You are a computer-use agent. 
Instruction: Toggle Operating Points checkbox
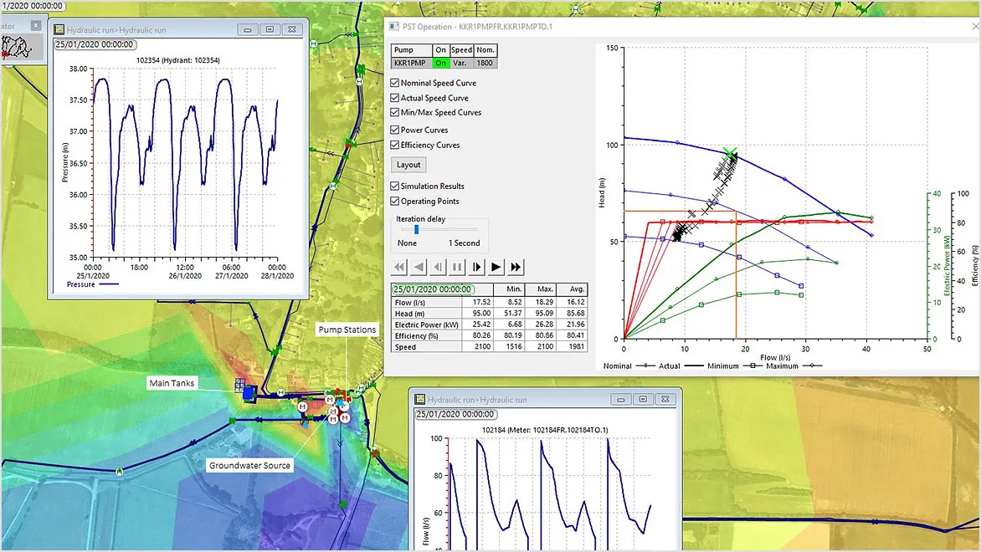(395, 202)
